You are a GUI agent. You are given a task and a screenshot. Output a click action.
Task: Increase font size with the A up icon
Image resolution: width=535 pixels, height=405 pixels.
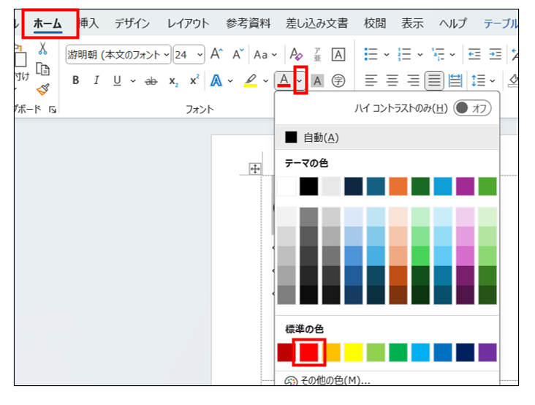216,54
